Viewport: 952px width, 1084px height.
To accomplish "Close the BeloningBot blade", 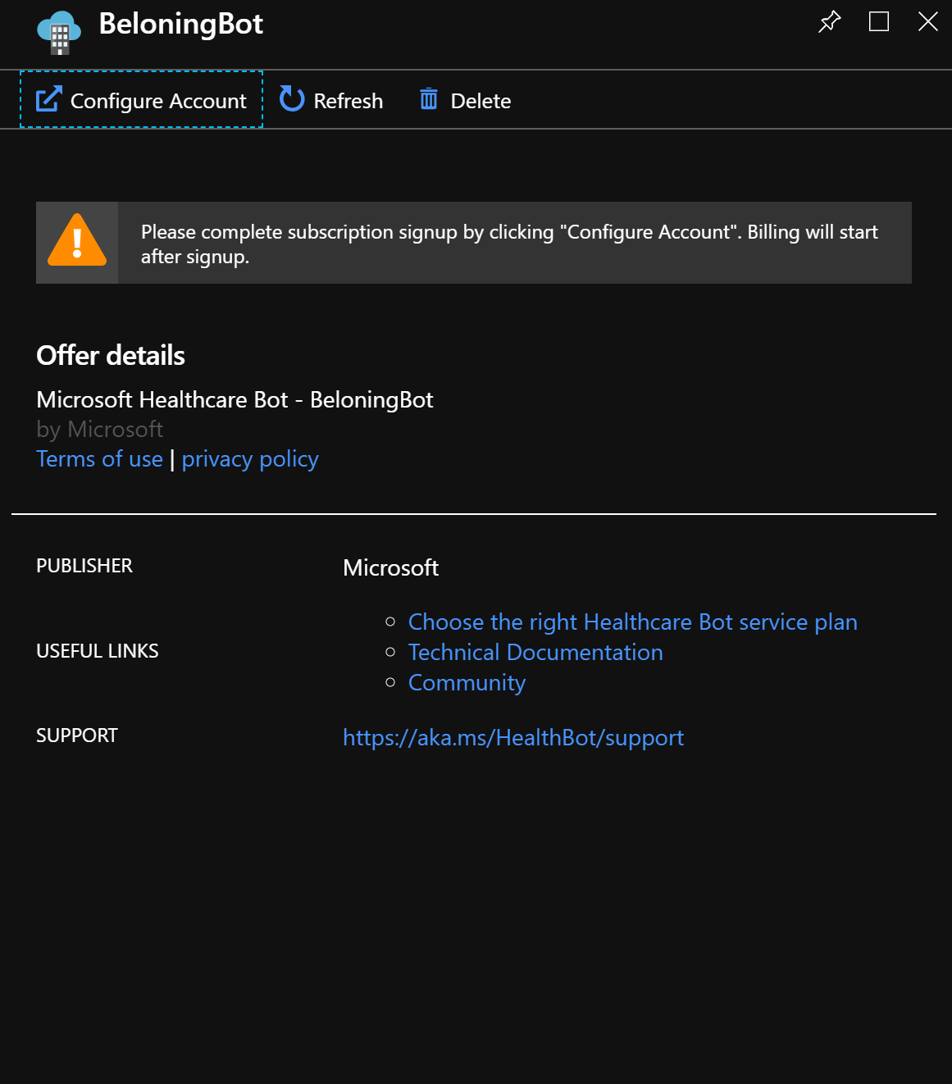I will pyautogui.click(x=928, y=21).
